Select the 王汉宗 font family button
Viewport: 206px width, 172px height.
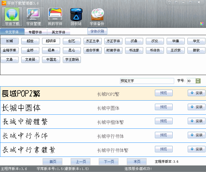175,50
